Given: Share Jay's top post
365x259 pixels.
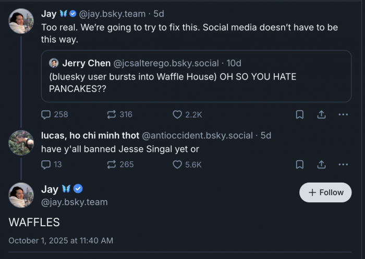Looking at the screenshot, I should pos(322,114).
